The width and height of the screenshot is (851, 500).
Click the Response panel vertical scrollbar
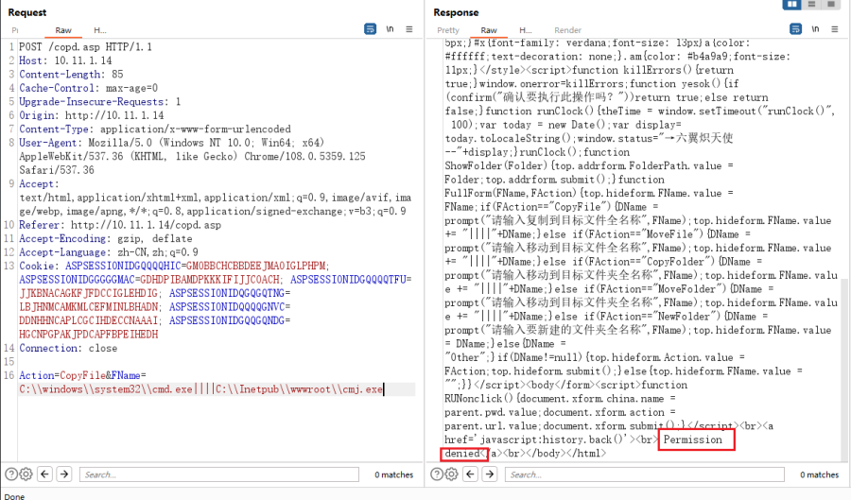[x=844, y=369]
